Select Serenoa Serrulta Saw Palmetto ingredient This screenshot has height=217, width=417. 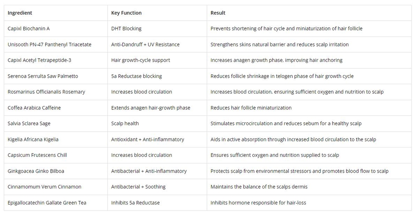click(x=43, y=76)
